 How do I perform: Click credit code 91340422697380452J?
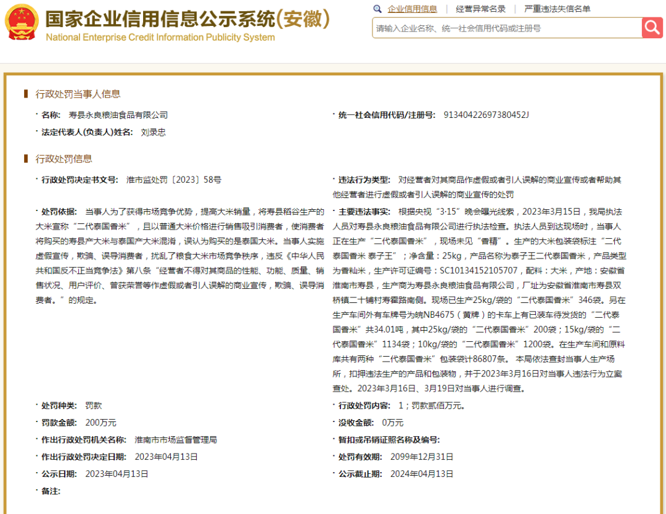[x=486, y=115]
